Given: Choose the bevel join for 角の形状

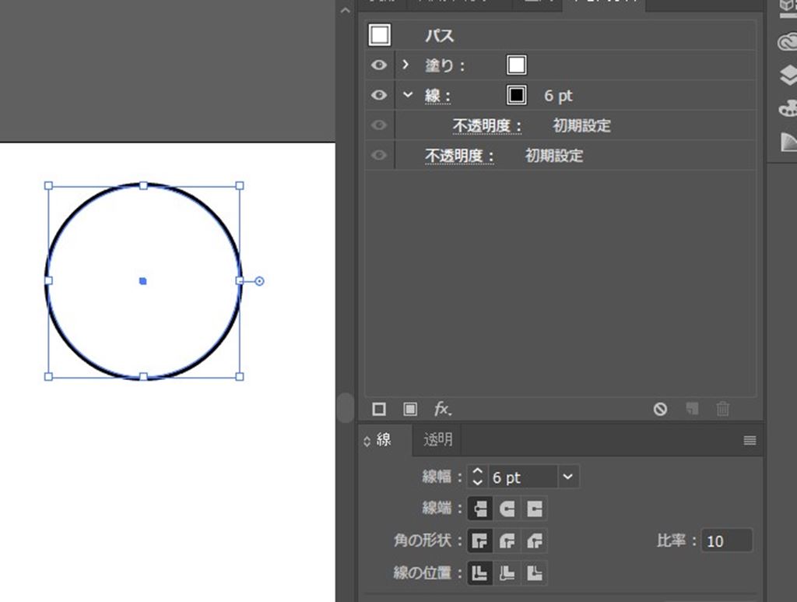Looking at the screenshot, I should pos(535,540).
